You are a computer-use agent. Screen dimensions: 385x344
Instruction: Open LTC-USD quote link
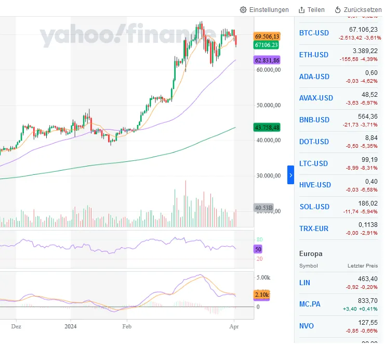tap(313, 164)
